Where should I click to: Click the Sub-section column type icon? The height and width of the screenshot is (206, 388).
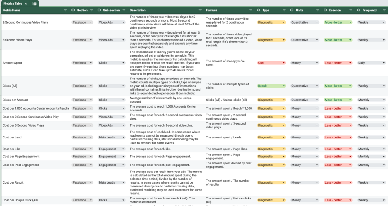tap(99, 10)
